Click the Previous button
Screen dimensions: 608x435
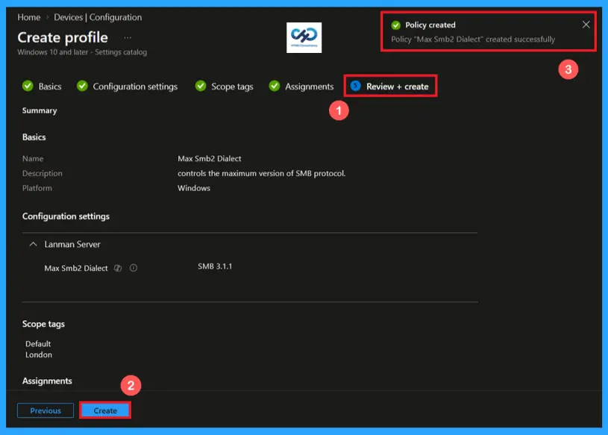(x=46, y=410)
